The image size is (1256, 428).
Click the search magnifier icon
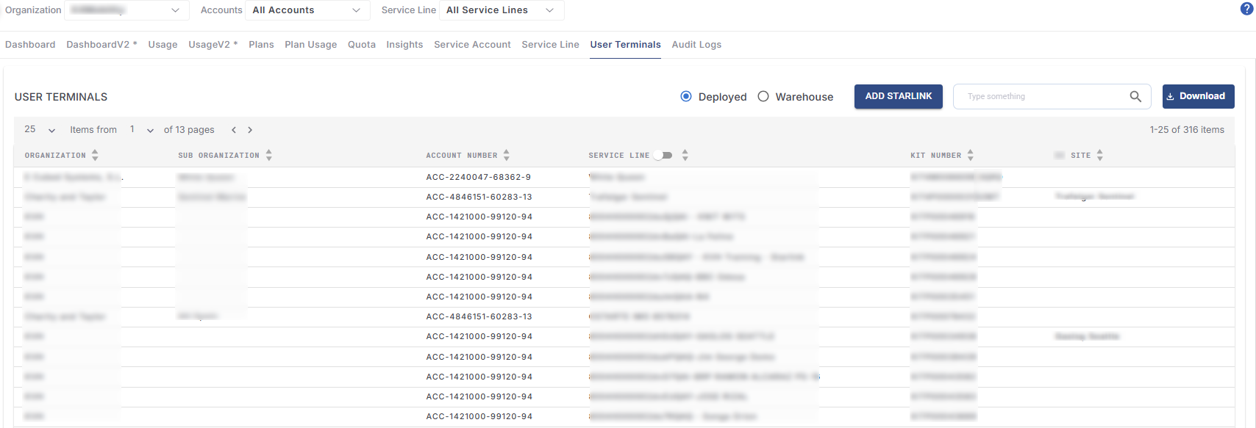1135,96
